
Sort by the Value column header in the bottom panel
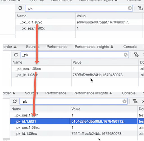76,109
